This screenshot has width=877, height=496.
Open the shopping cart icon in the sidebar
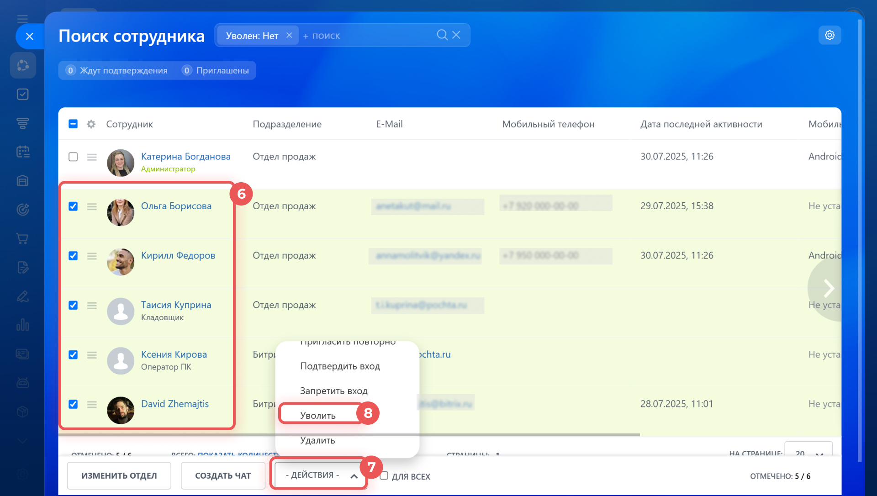22,238
